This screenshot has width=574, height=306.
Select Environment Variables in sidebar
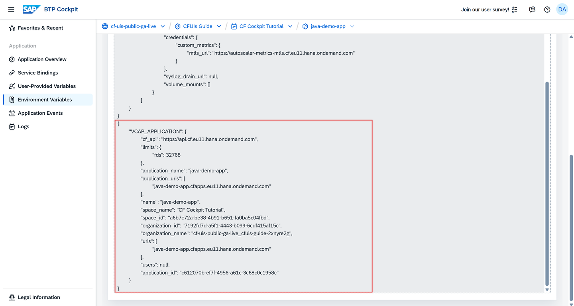click(48, 100)
